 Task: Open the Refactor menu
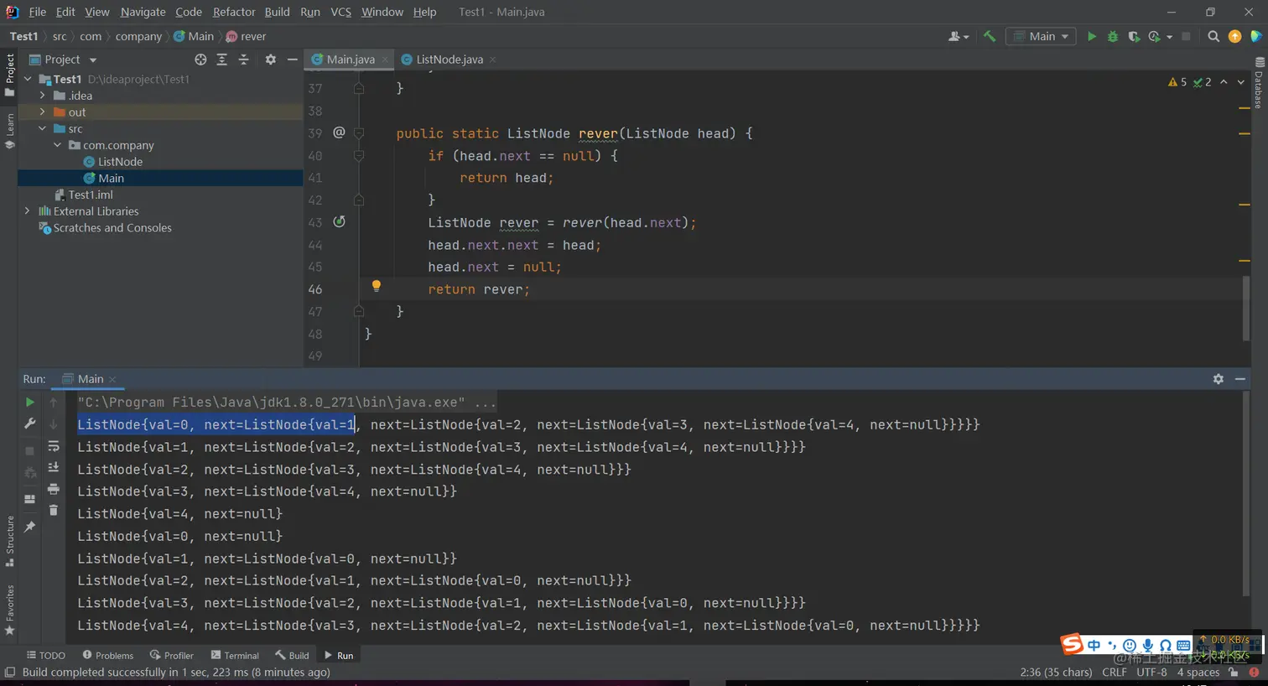234,12
